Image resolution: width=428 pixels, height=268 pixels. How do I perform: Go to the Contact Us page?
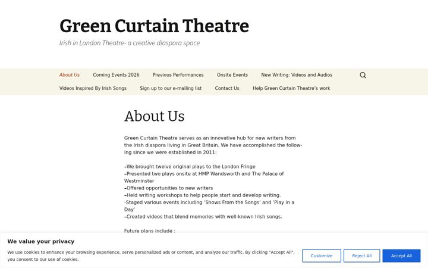[227, 88]
